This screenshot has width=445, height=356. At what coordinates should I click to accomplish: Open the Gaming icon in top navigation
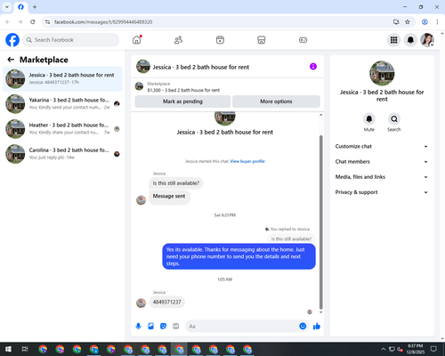pyautogui.click(x=303, y=40)
